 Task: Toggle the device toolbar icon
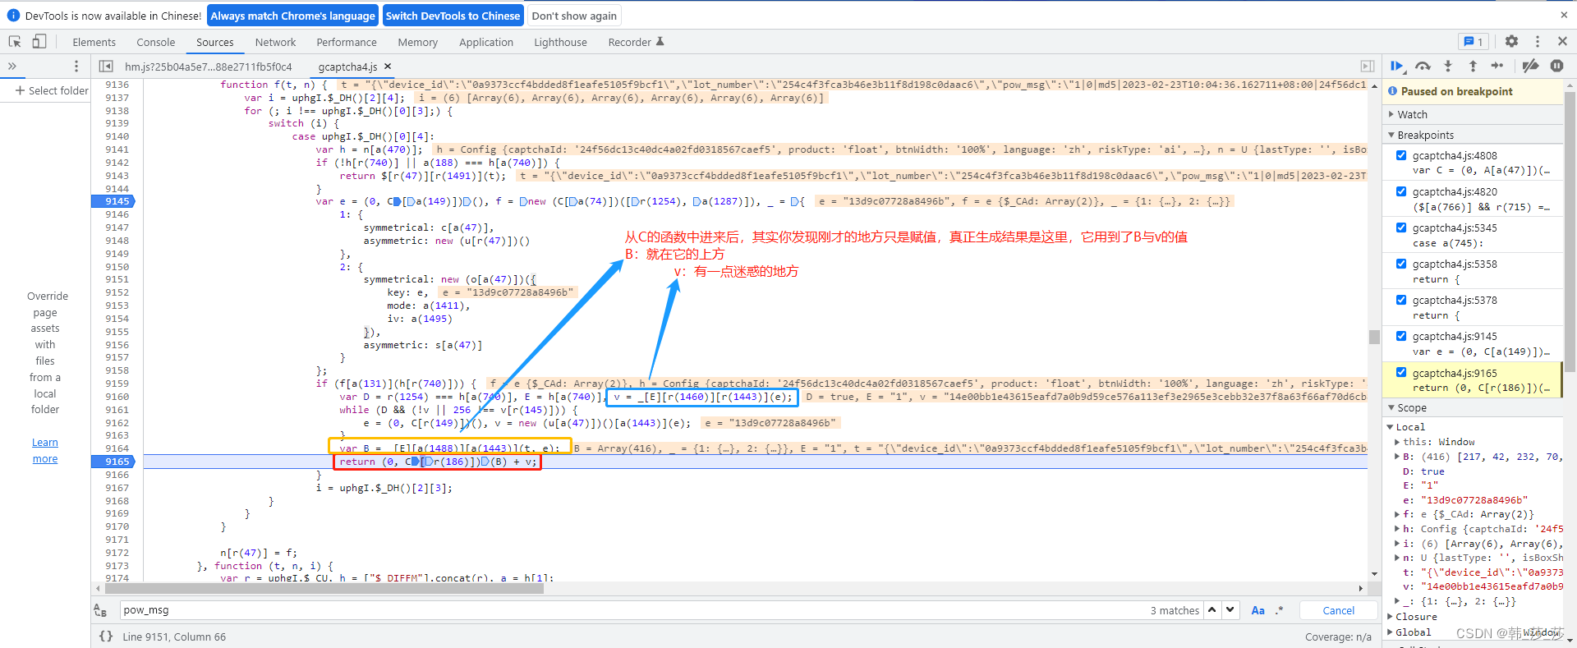39,42
